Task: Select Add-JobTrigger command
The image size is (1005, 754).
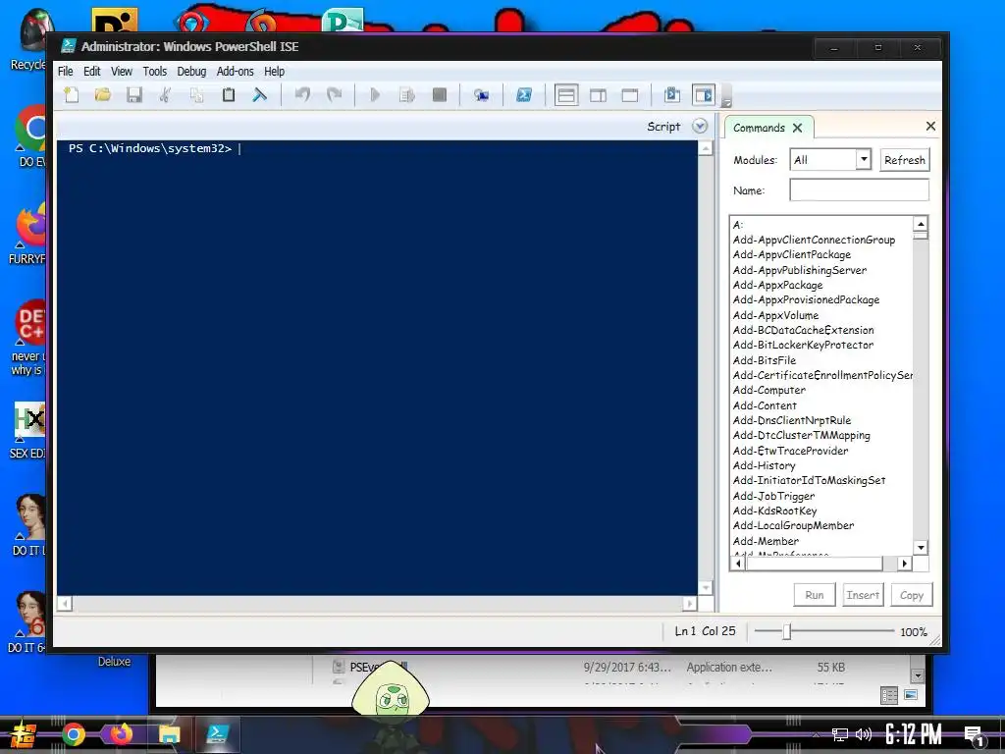Action: click(x=773, y=496)
